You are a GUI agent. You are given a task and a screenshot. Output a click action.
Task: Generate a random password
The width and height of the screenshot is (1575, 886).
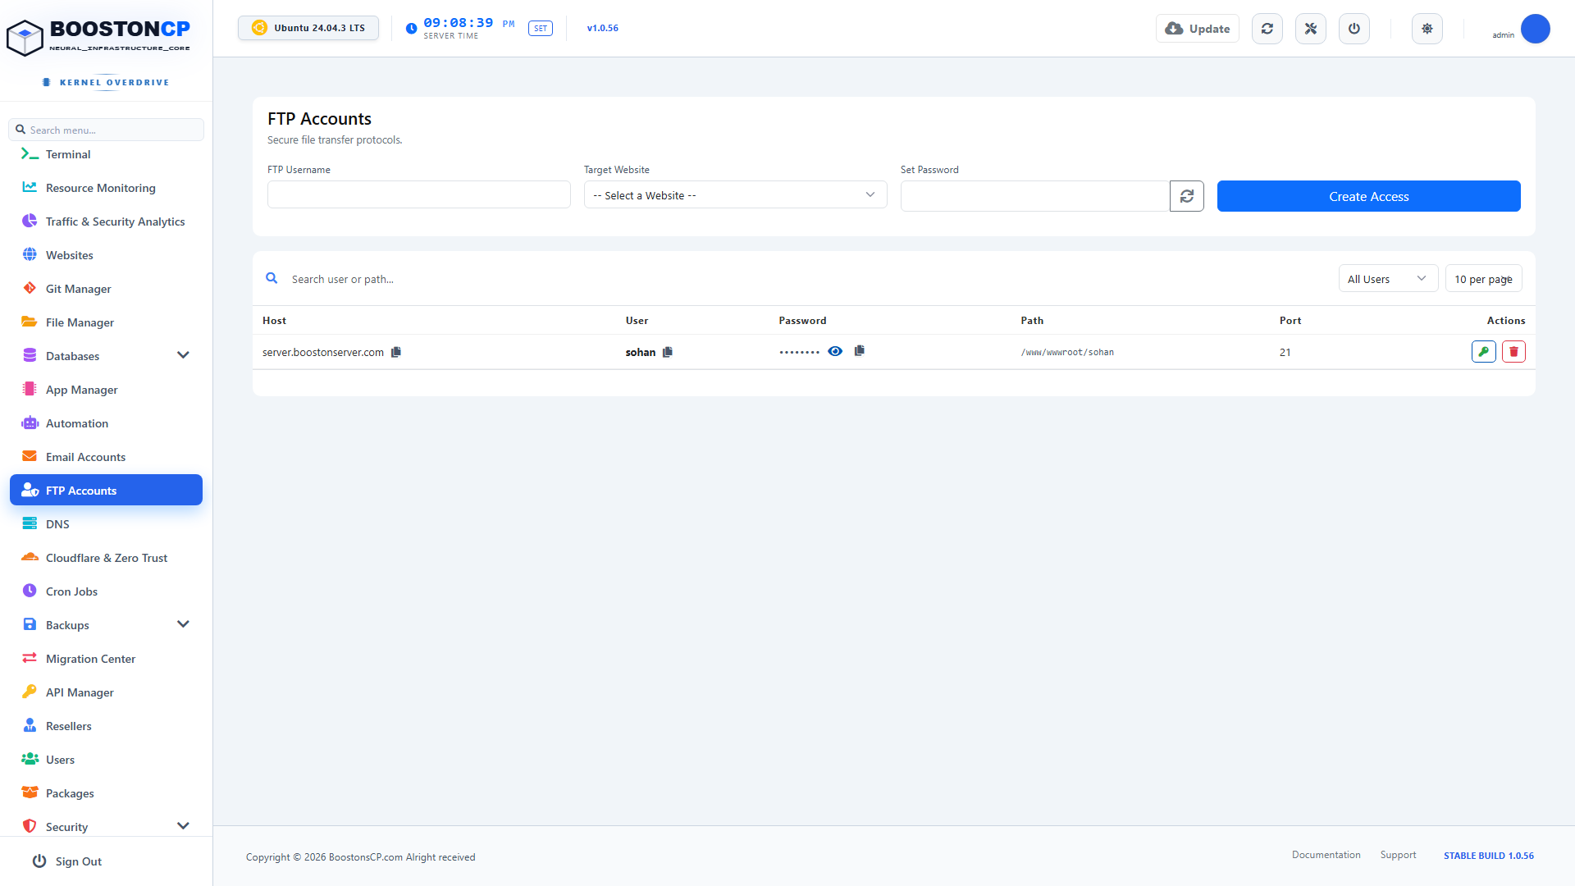click(1186, 196)
